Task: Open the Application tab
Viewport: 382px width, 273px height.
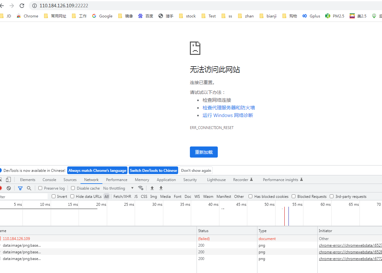Action: (x=166, y=179)
